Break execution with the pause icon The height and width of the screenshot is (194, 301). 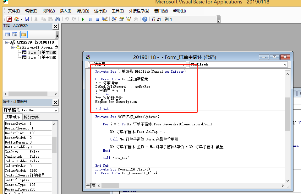click(x=90, y=19)
